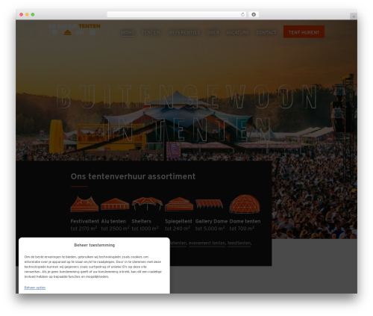Click the yellow minimize window button
Viewport: 373px width, 316px height.
[x=27, y=15]
